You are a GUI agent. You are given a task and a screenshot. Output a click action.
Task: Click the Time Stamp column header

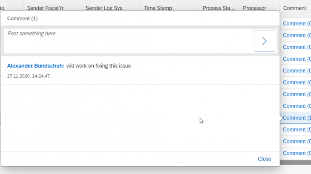(158, 8)
